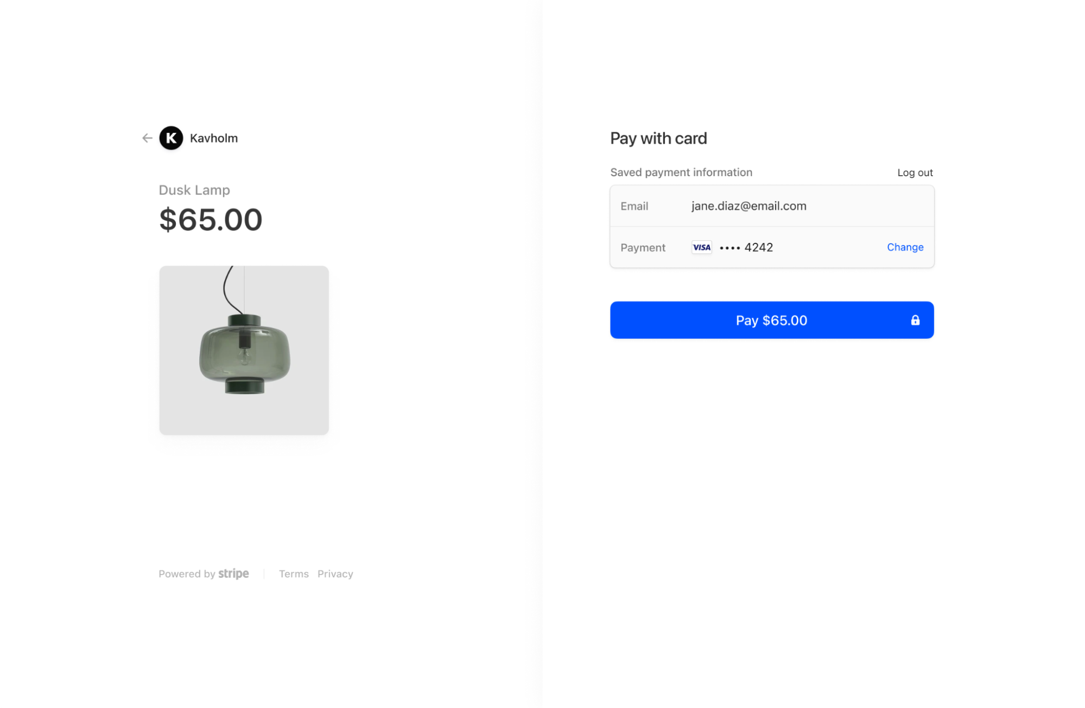Select the Terms link in footer
Screen dimensions: 1085x708
(293, 574)
